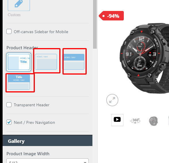Image resolution: width=169 pixels, height=163 pixels.
Task: Choose the plain HOME / NAV header layout
Action: coord(46,62)
